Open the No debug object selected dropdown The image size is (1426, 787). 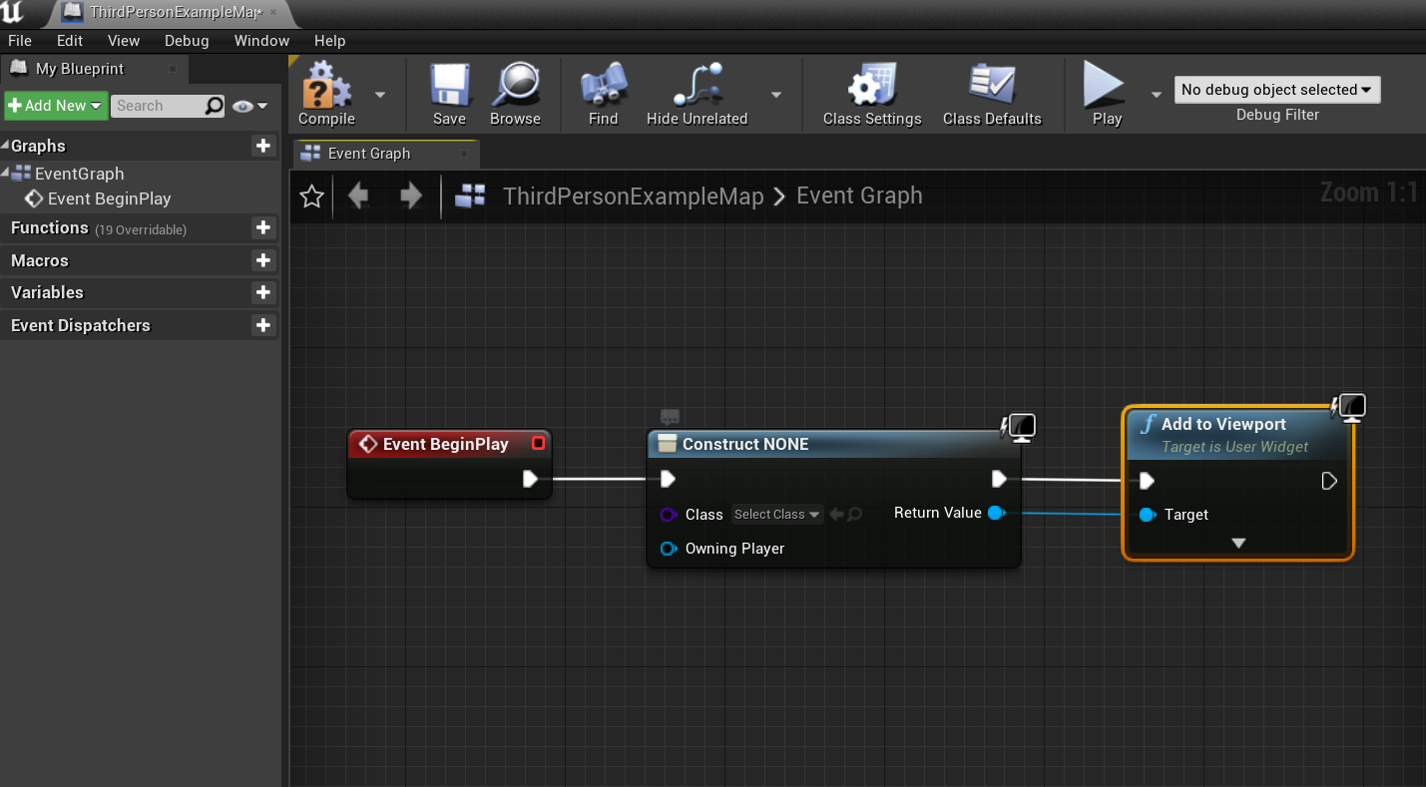tap(1276, 89)
